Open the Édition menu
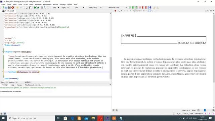The width and height of the screenshot is (215, 121). tap(9, 4)
